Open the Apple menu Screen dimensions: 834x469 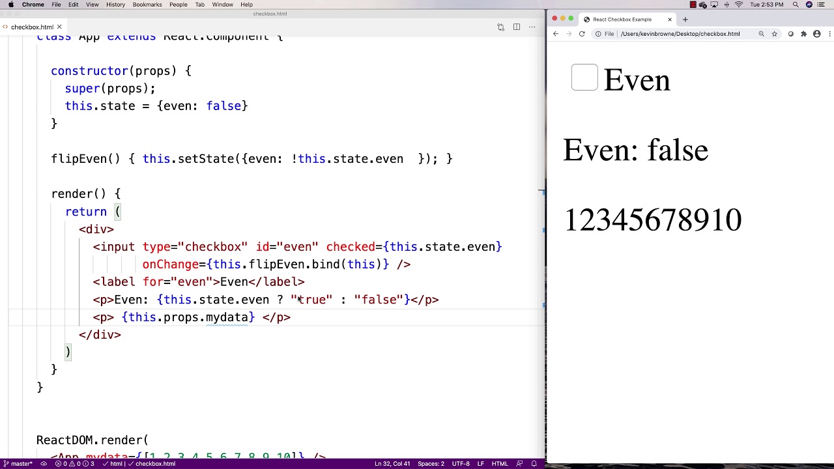click(10, 5)
